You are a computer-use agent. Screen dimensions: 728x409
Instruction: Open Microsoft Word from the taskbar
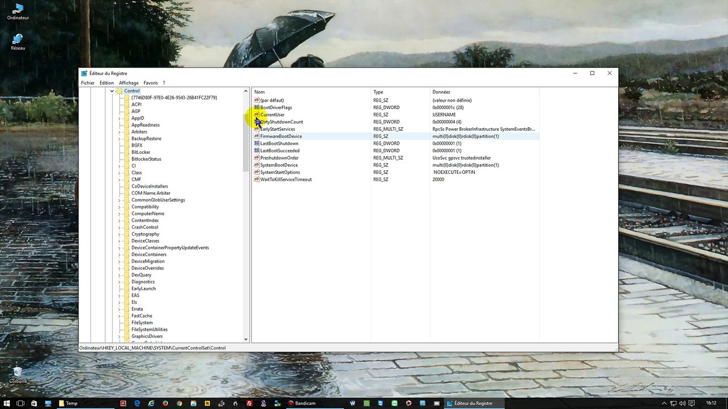tap(353, 403)
